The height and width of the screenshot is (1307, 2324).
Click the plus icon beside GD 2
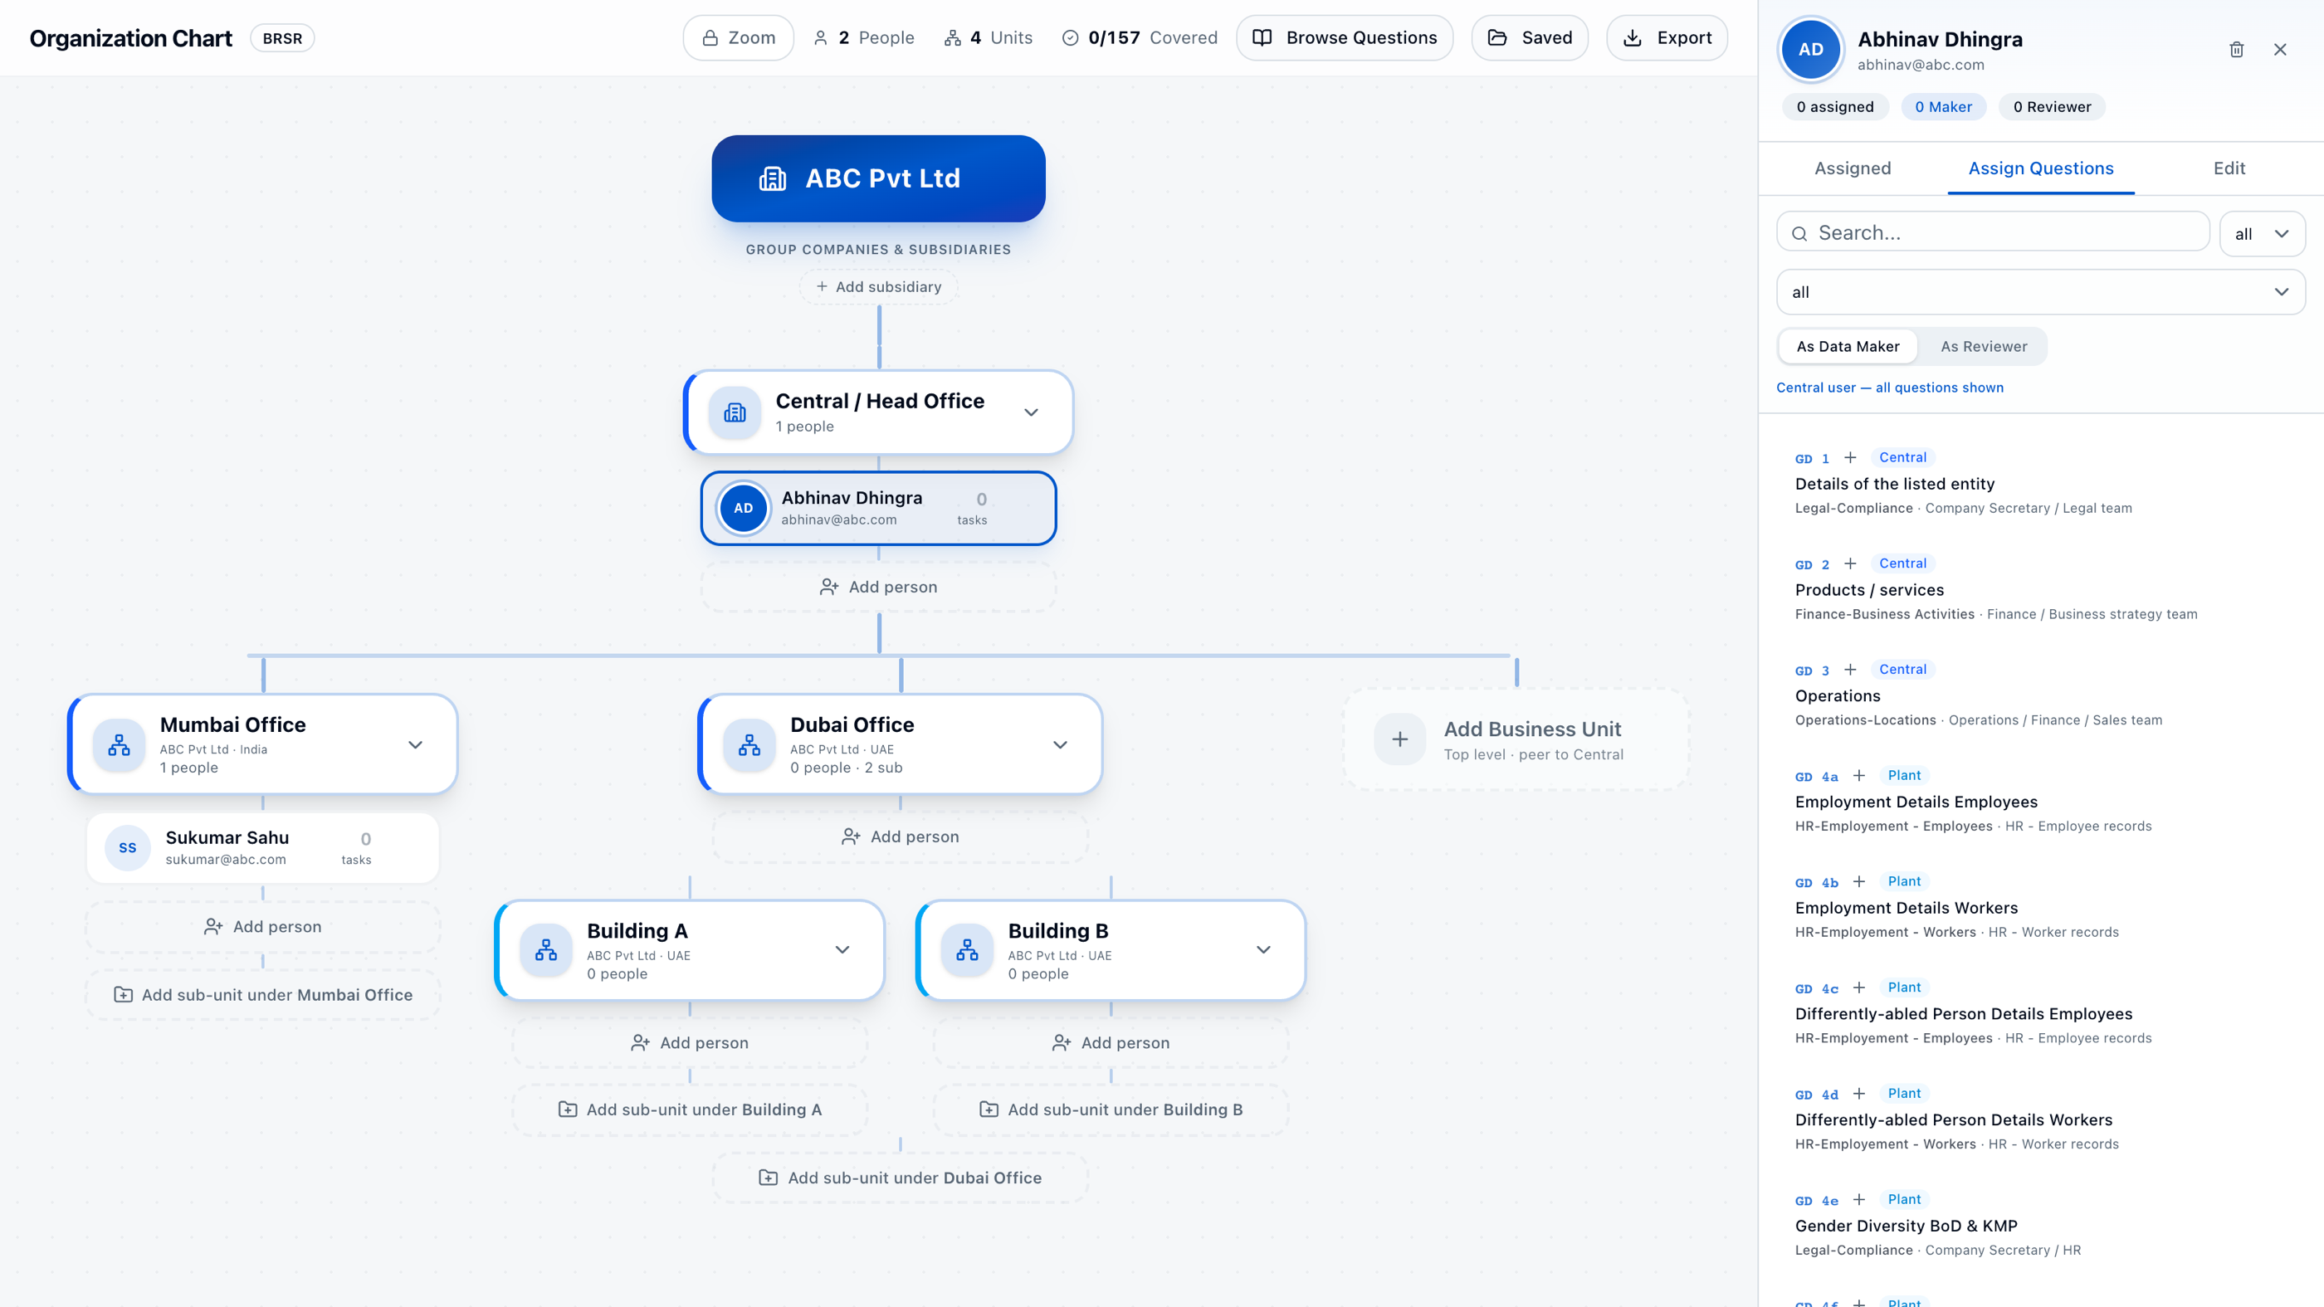coord(1850,563)
